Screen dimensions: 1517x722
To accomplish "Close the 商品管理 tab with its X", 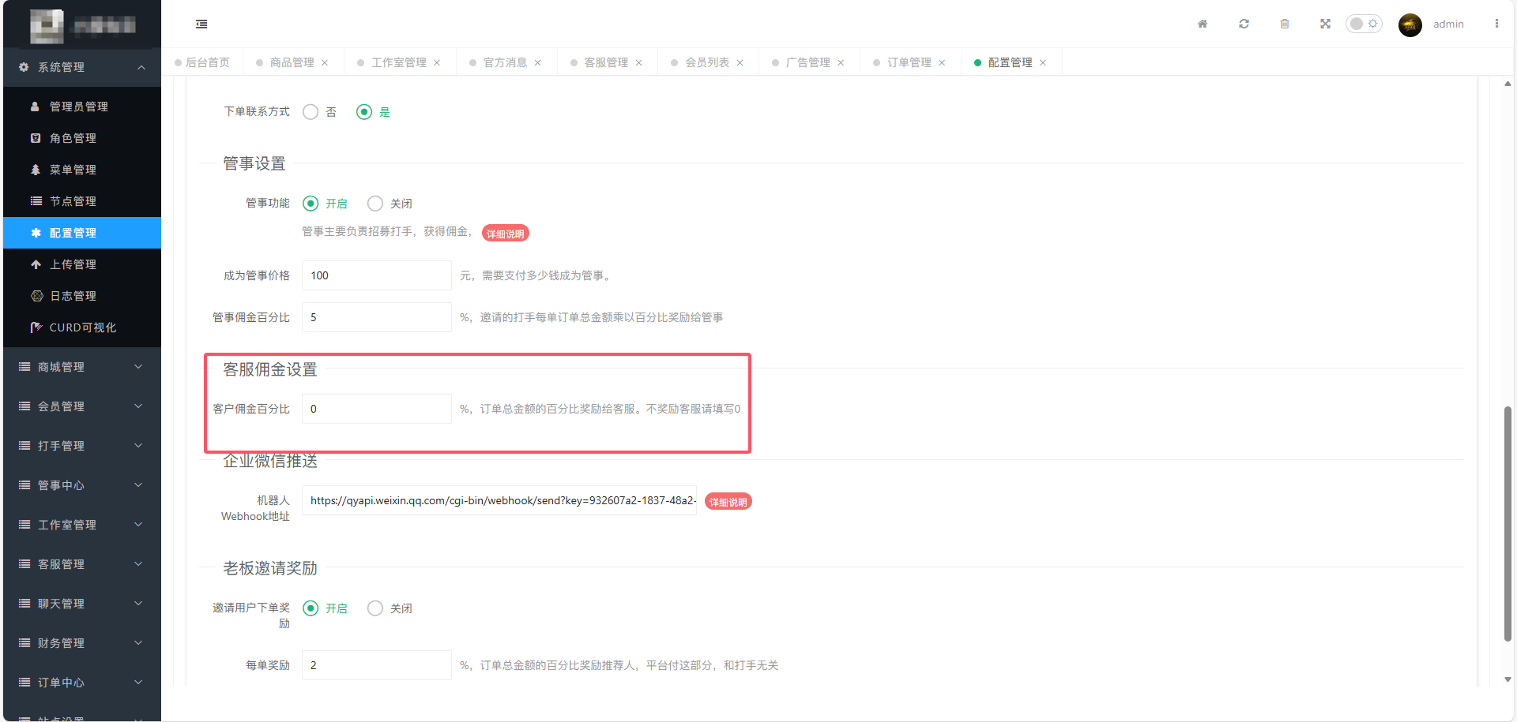I will pyautogui.click(x=325, y=63).
